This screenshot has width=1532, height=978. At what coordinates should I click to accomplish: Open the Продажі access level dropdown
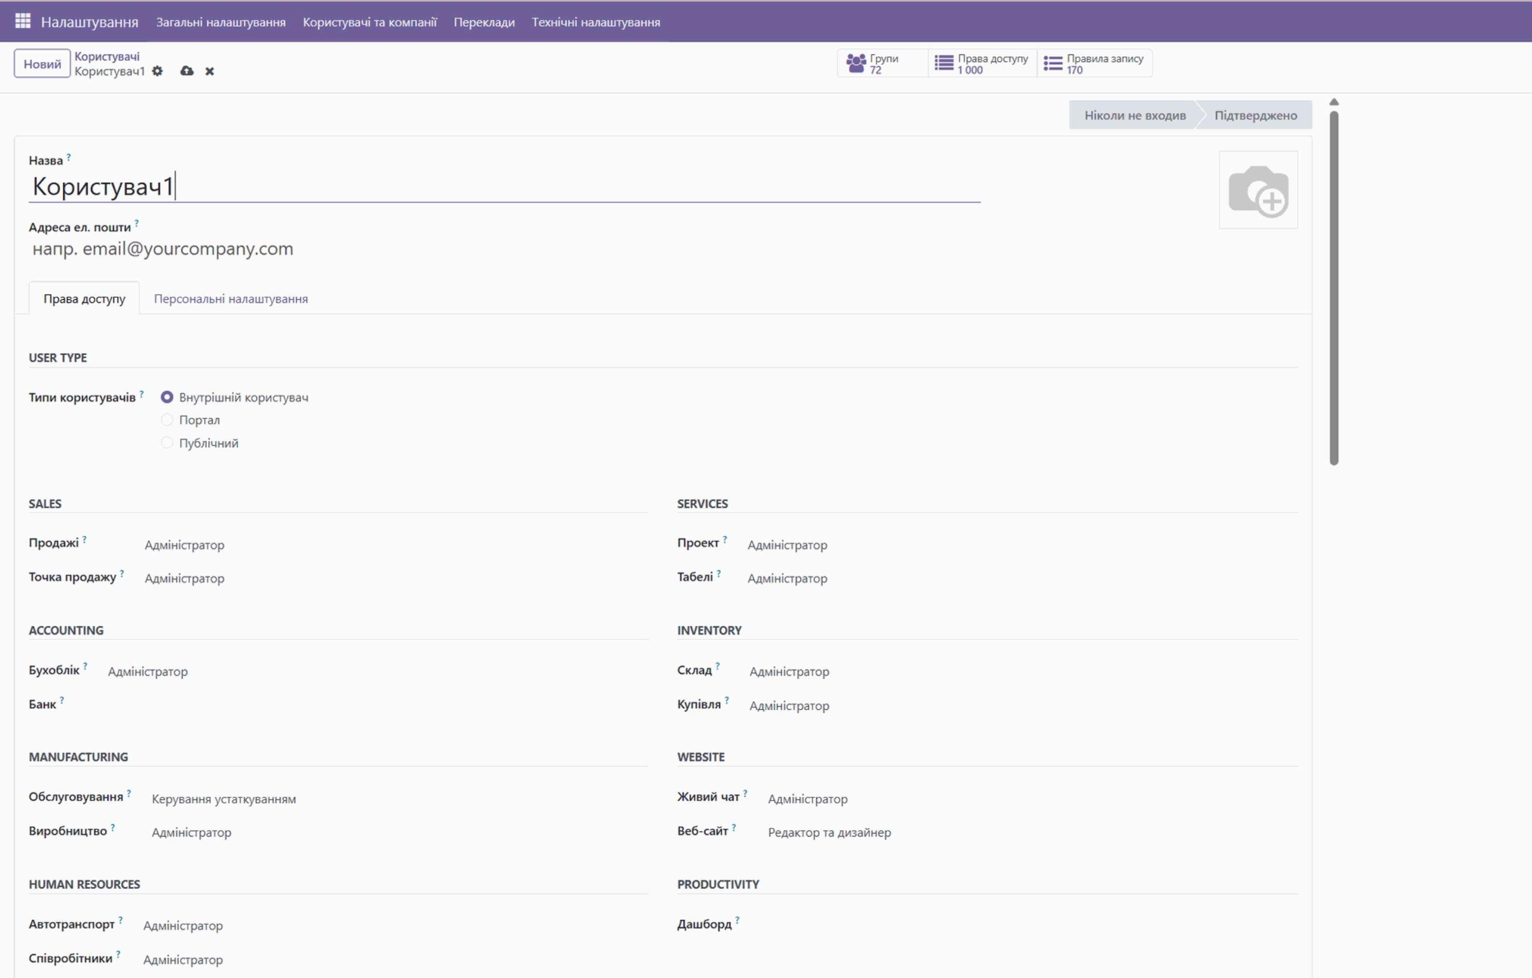(184, 545)
